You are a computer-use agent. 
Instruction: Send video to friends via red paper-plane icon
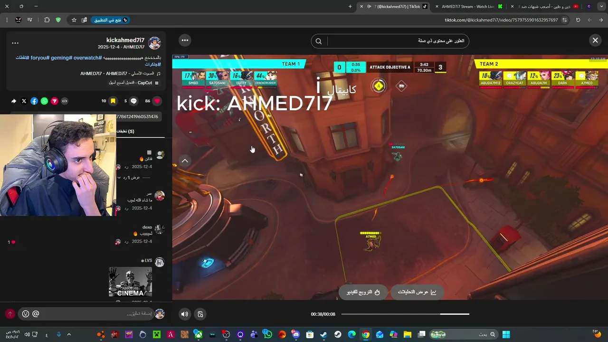(54, 101)
